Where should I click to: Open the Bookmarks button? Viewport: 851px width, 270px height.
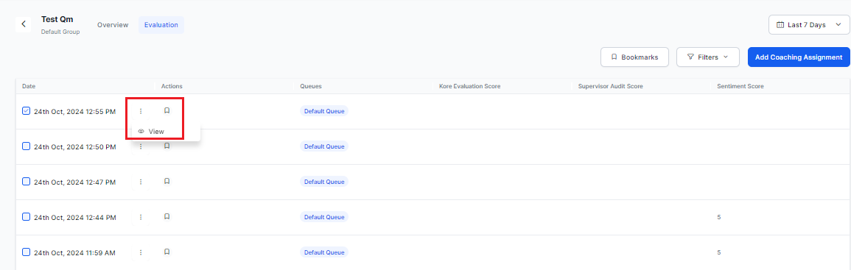pyautogui.click(x=634, y=57)
